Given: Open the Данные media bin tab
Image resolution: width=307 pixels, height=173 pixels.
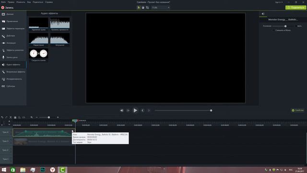Looking at the screenshot, I should point(13,14).
